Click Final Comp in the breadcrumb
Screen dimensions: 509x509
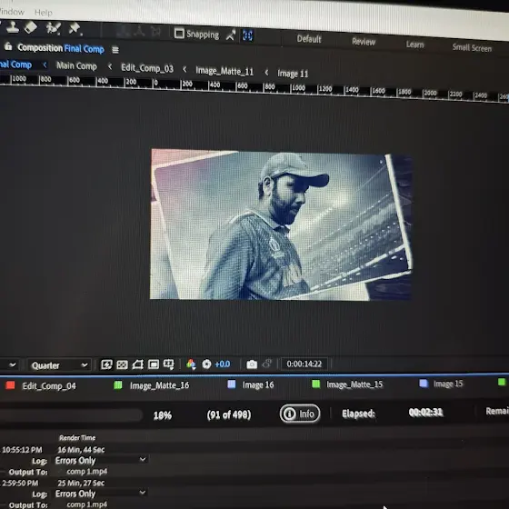15,65
